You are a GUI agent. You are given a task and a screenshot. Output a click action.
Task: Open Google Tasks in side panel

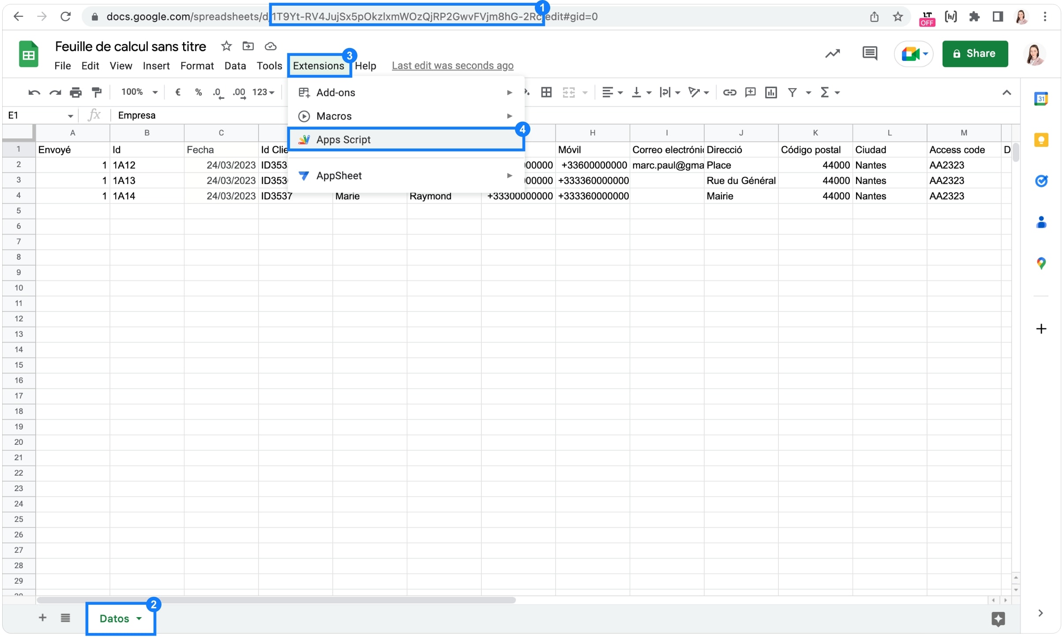[x=1041, y=181]
